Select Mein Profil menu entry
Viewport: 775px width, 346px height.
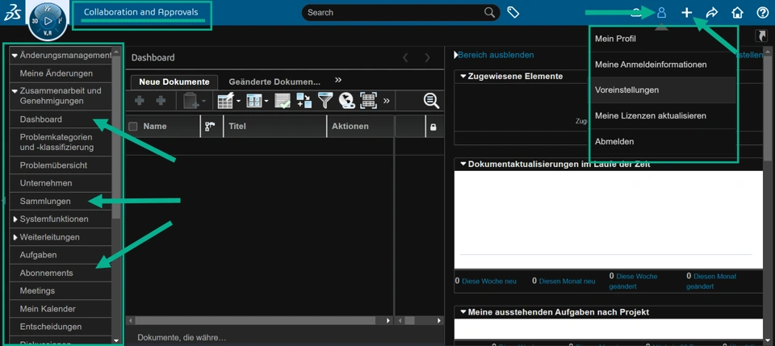[x=615, y=39]
